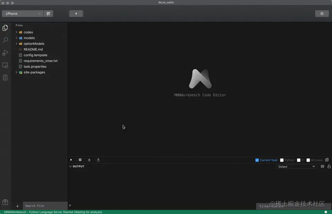This screenshot has width=332, height=214.
Task: Run the project with top play button
Action: tap(76, 14)
